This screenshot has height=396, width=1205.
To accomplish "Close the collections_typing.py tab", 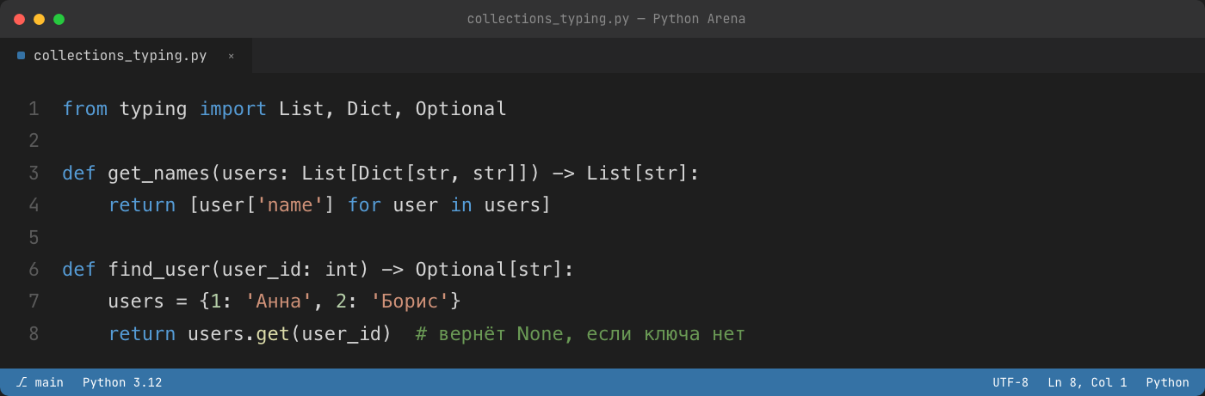I will click(231, 56).
